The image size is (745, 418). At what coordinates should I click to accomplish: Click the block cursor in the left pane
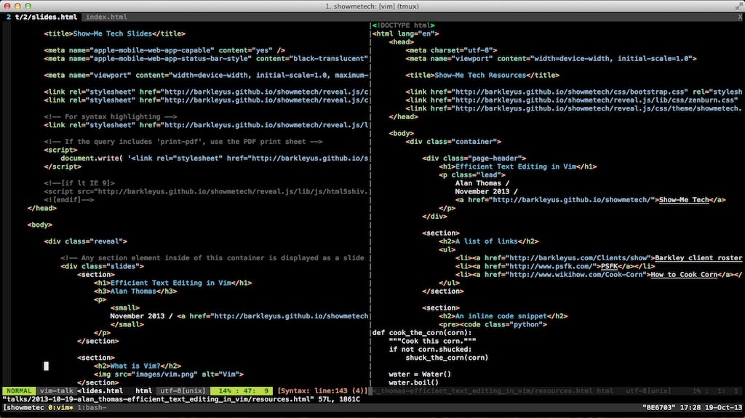[x=46, y=366]
